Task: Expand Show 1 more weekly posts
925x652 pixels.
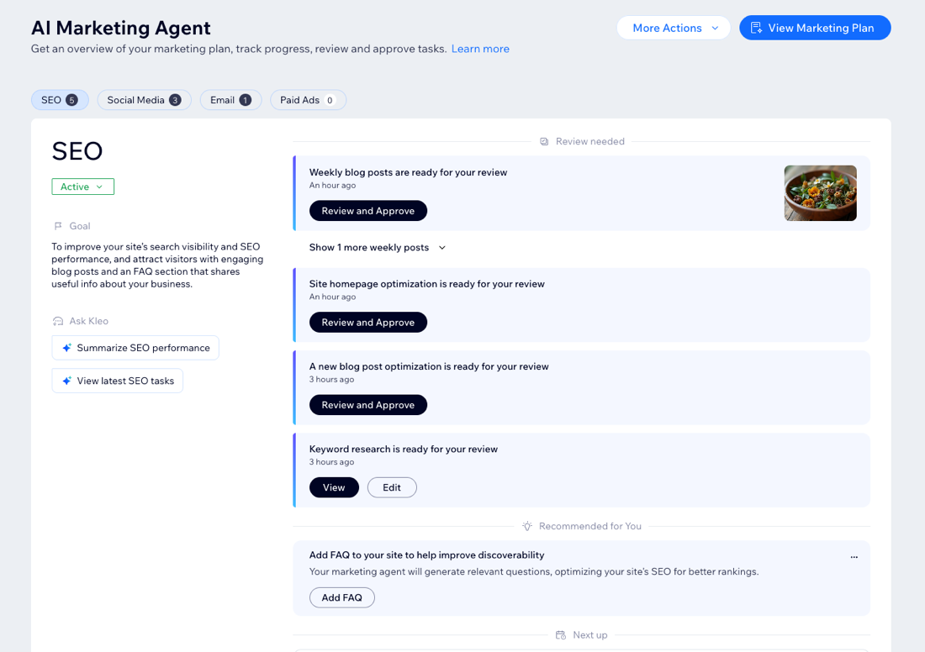Action: click(x=377, y=247)
